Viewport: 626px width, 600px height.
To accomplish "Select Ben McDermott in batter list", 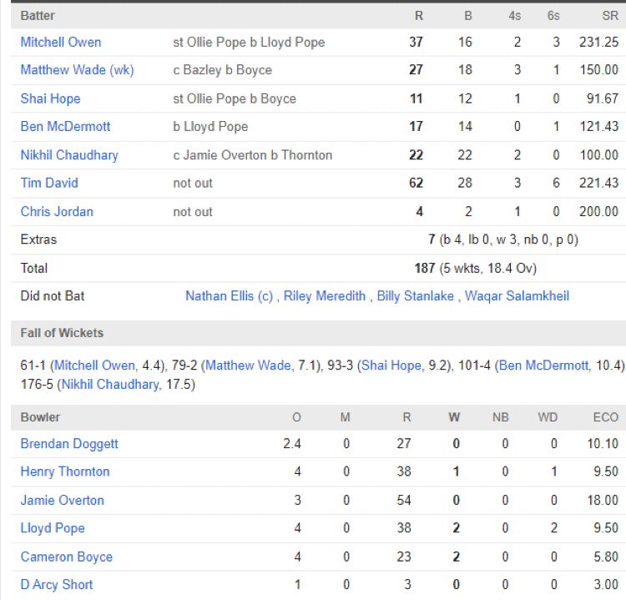I will click(x=65, y=126).
